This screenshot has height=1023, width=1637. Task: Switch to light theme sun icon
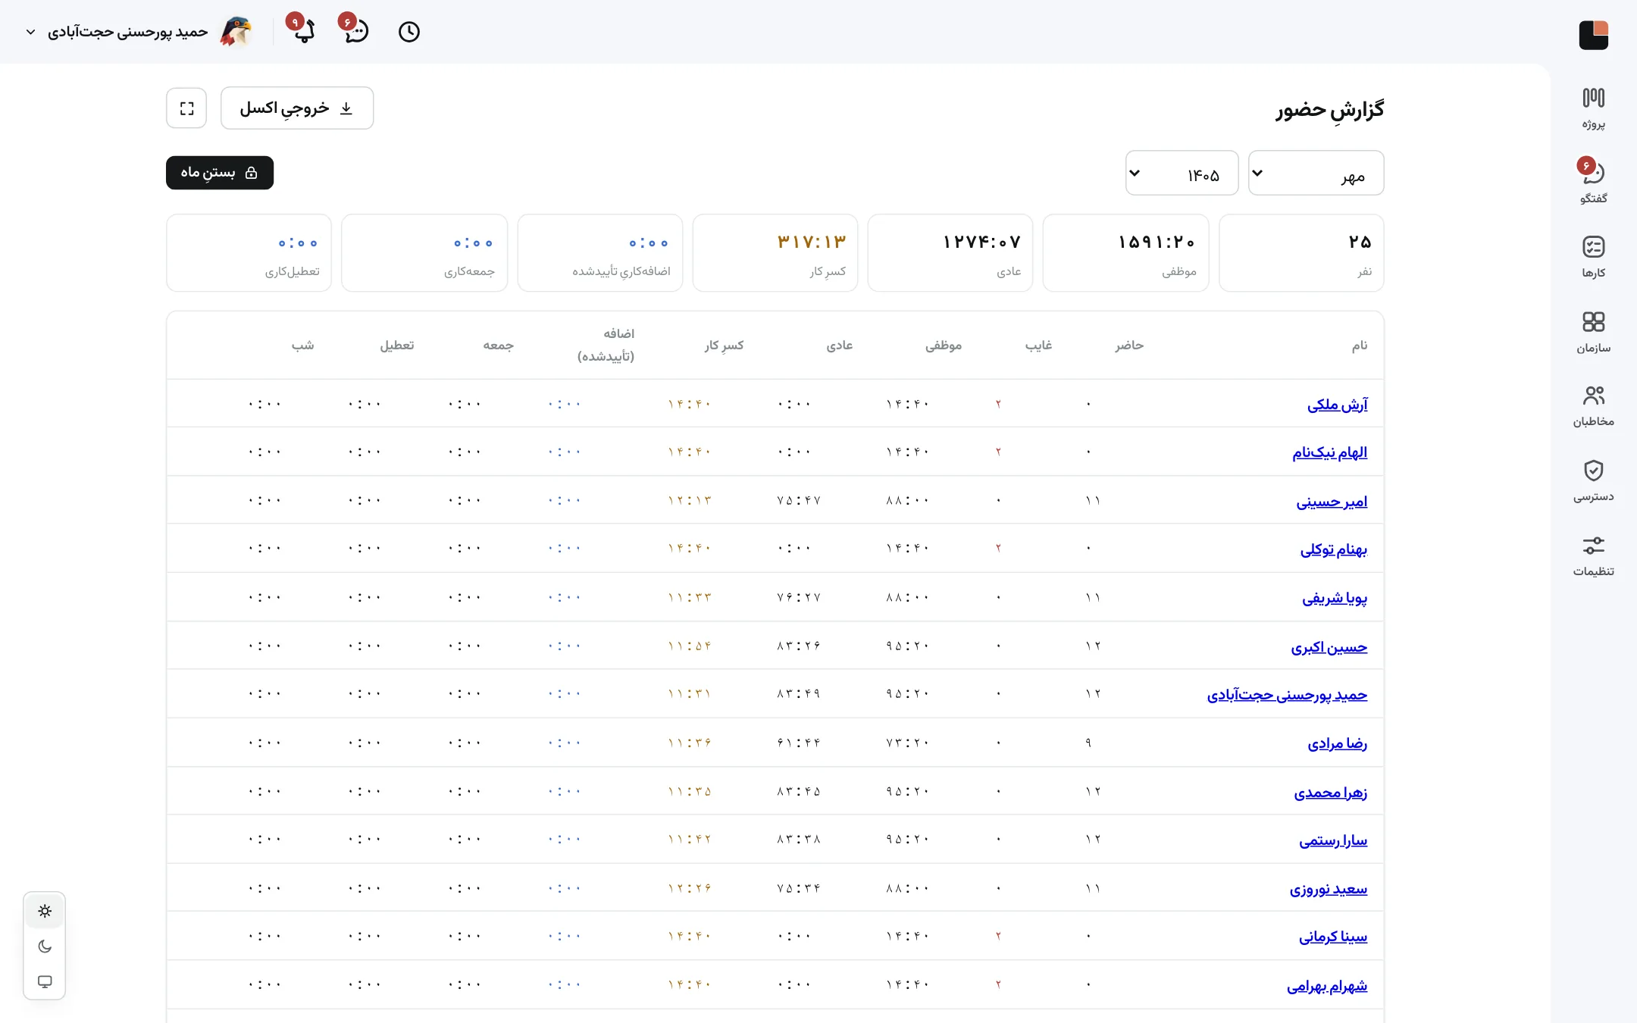tap(45, 911)
